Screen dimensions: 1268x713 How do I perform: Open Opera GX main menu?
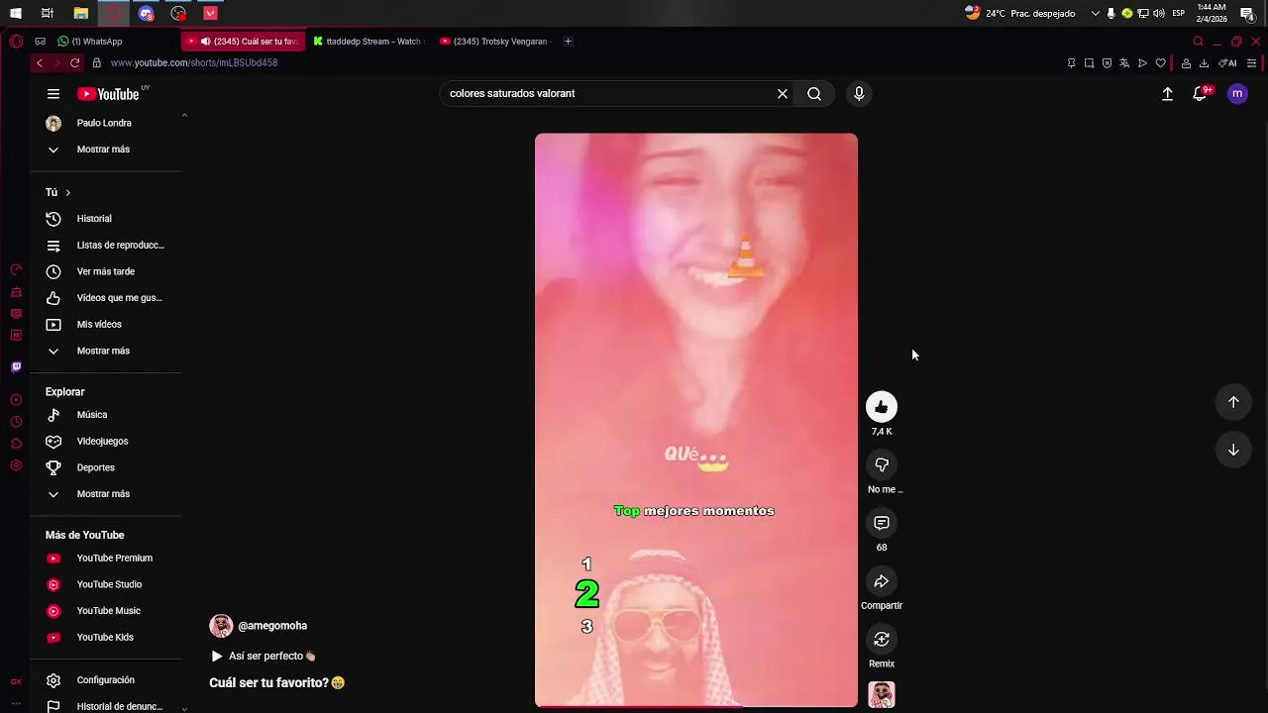(16, 42)
